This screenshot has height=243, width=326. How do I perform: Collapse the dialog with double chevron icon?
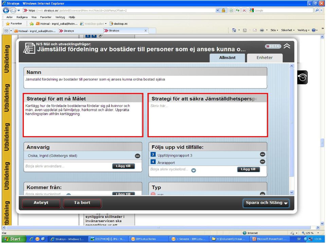point(287,46)
